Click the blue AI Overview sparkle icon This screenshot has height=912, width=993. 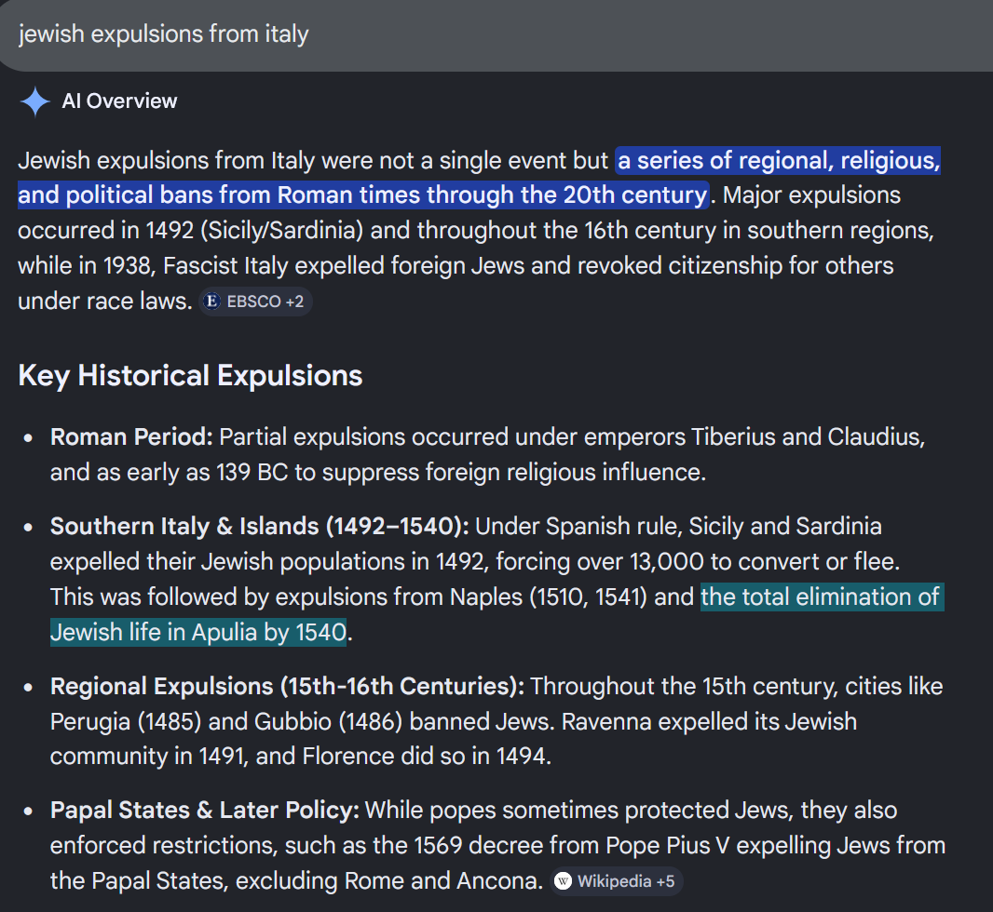[x=34, y=101]
